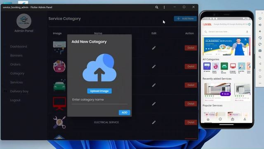The image size is (264, 149).
Task: Open Dashboard in admin sidebar
Action: pyautogui.click(x=19, y=46)
